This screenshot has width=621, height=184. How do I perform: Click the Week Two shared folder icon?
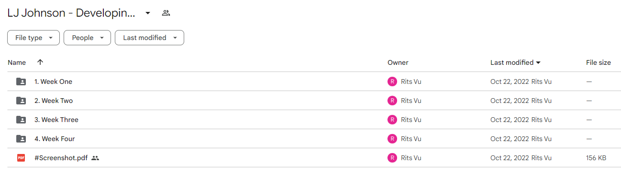pos(21,101)
